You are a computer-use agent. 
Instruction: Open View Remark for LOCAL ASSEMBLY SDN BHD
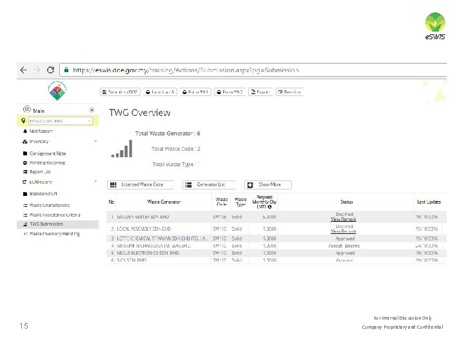[343, 231]
